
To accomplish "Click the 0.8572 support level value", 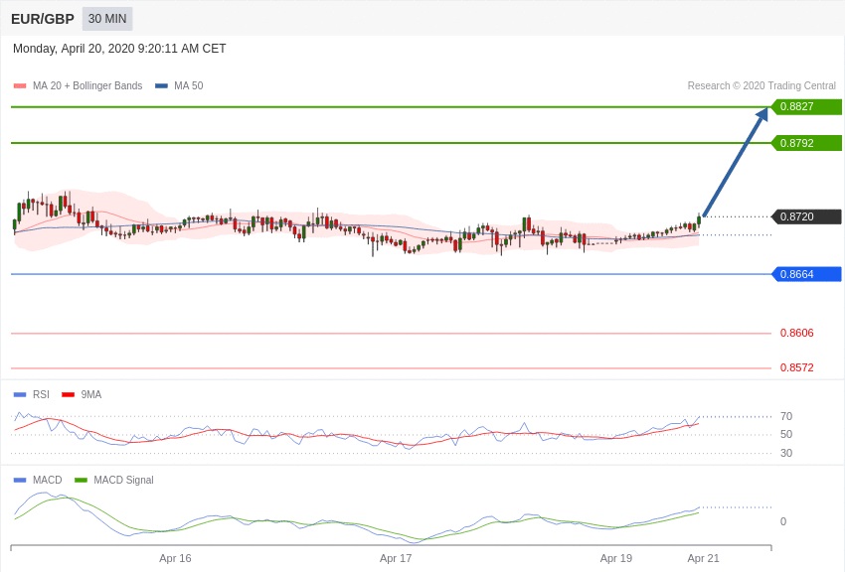I will (x=797, y=368).
